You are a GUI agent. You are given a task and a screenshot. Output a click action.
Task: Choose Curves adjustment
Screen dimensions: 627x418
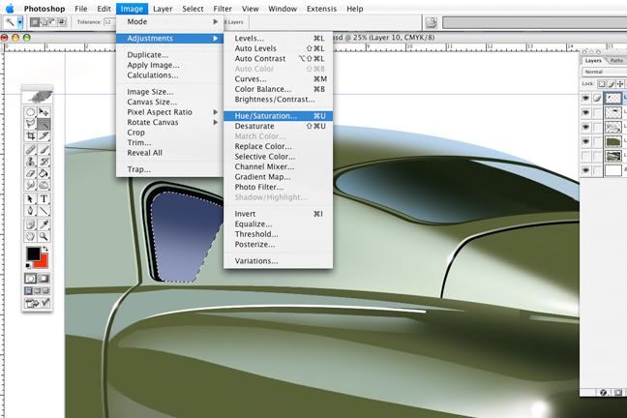pyautogui.click(x=278, y=78)
